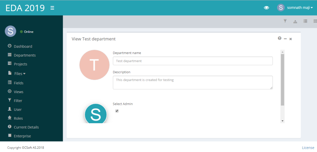Open somnath maji user dropdown

click(300, 8)
